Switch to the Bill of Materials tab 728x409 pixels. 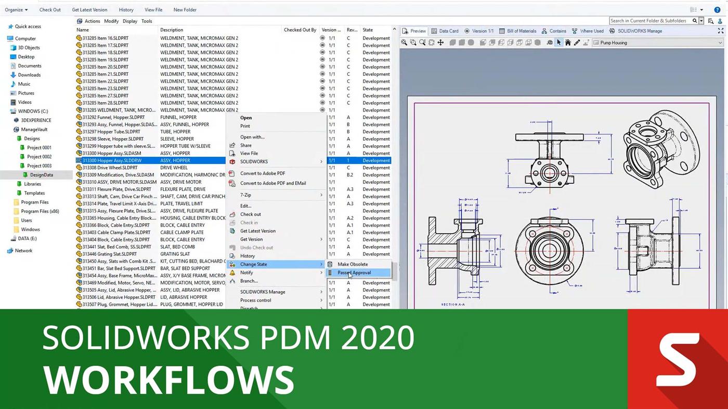(521, 31)
